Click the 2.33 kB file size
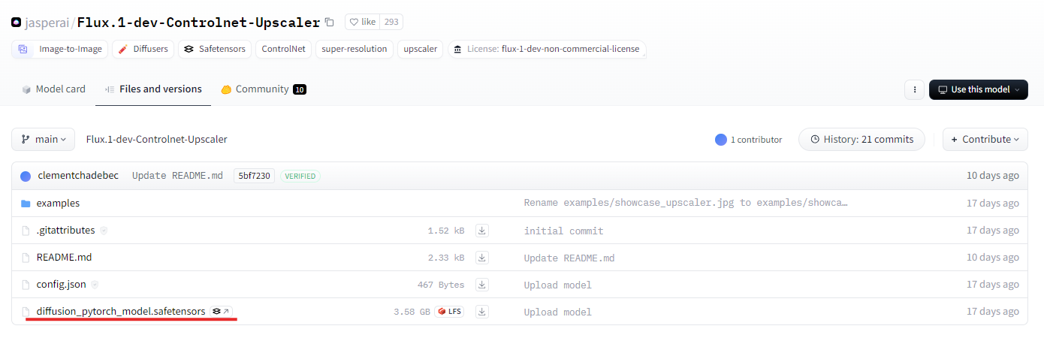1044x341 pixels. [446, 258]
